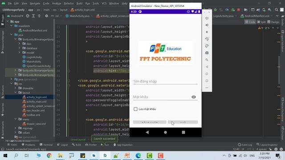Image resolution: width=285 pixels, height=160 pixels.
Task: Click the Tên đăng nhập username field
Action: (x=165, y=81)
